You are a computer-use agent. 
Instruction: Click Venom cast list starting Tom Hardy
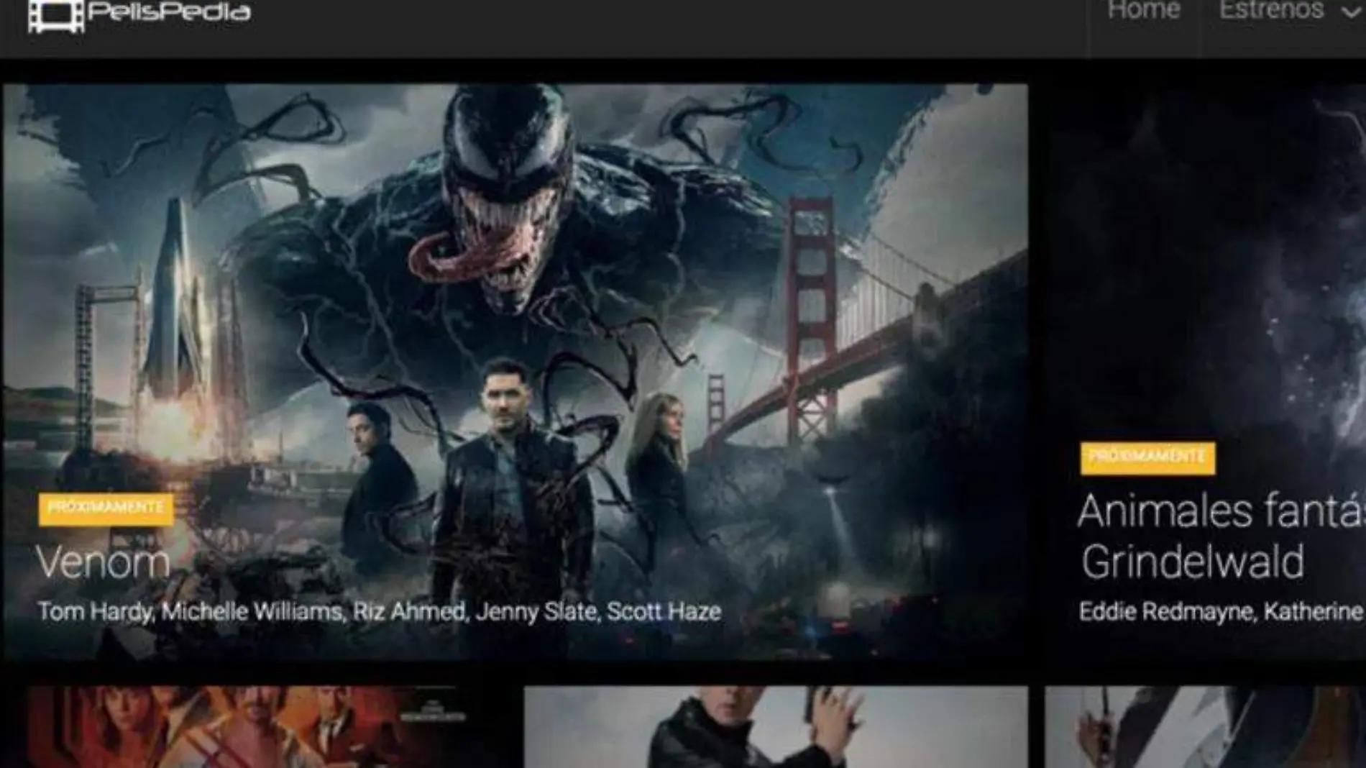(x=380, y=612)
